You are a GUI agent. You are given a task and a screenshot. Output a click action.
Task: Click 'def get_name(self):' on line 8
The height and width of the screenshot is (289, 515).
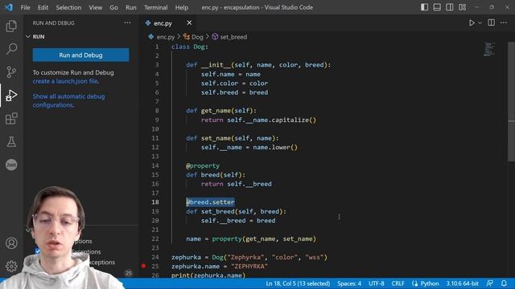point(221,111)
